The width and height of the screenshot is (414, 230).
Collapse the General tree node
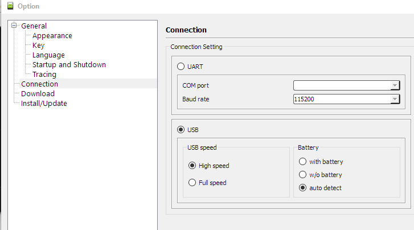click(x=15, y=26)
